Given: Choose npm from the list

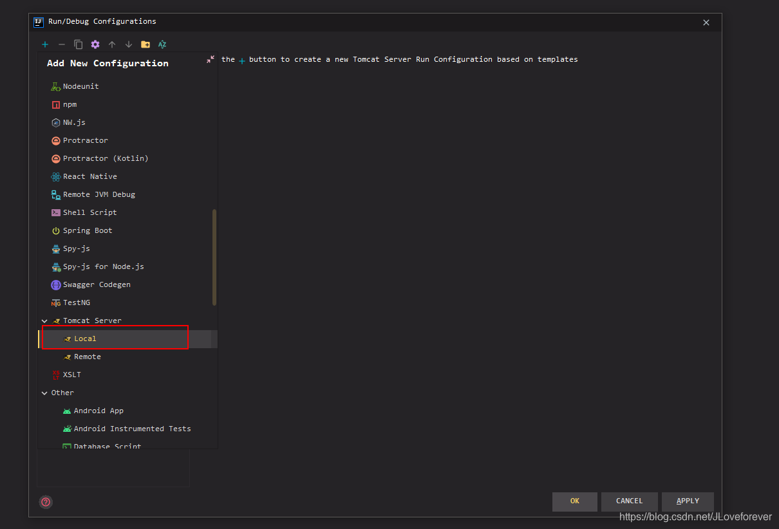Looking at the screenshot, I should coord(127,104).
